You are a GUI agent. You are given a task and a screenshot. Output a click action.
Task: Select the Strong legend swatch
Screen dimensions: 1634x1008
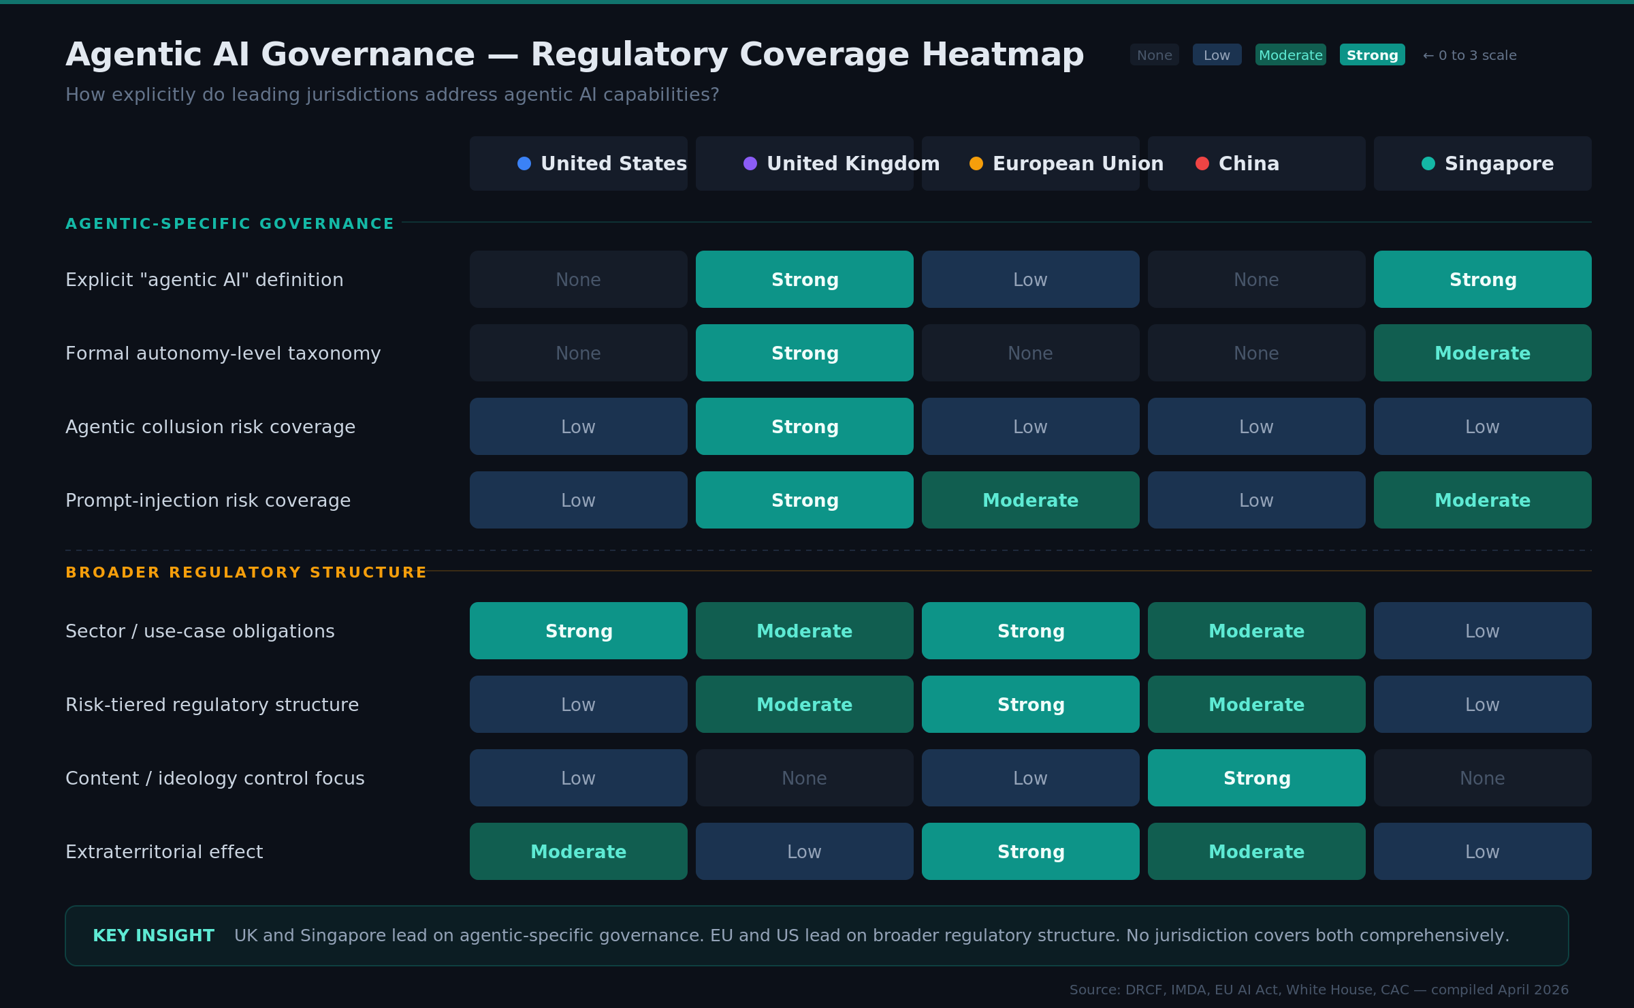click(x=1371, y=55)
